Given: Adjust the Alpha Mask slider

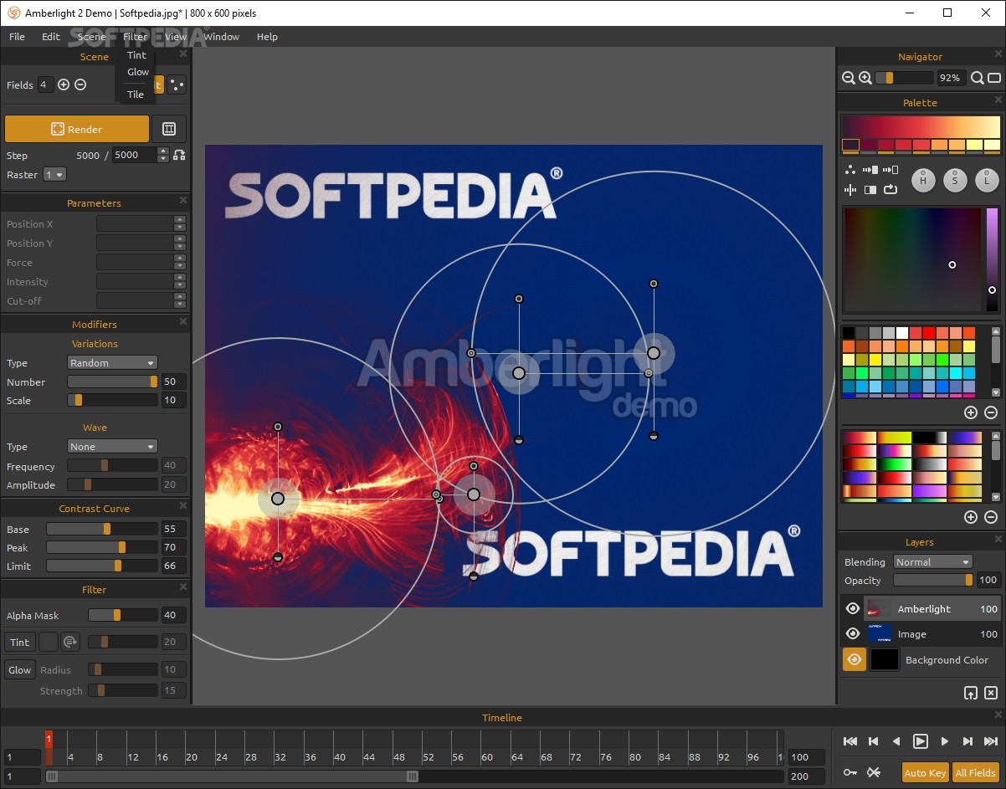Looking at the screenshot, I should coord(123,615).
